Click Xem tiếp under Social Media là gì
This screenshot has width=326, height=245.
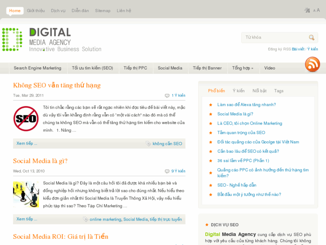point(26,219)
